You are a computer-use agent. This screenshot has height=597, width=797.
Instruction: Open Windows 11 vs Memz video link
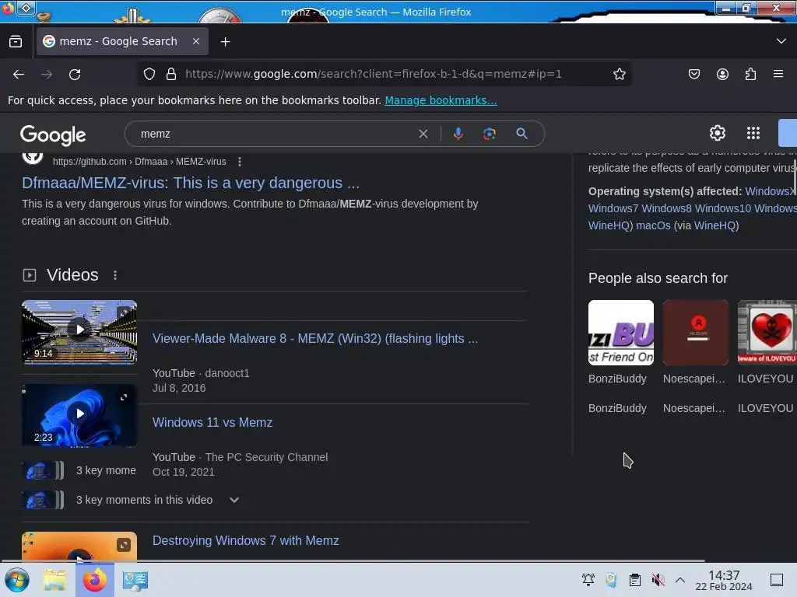[212, 422]
